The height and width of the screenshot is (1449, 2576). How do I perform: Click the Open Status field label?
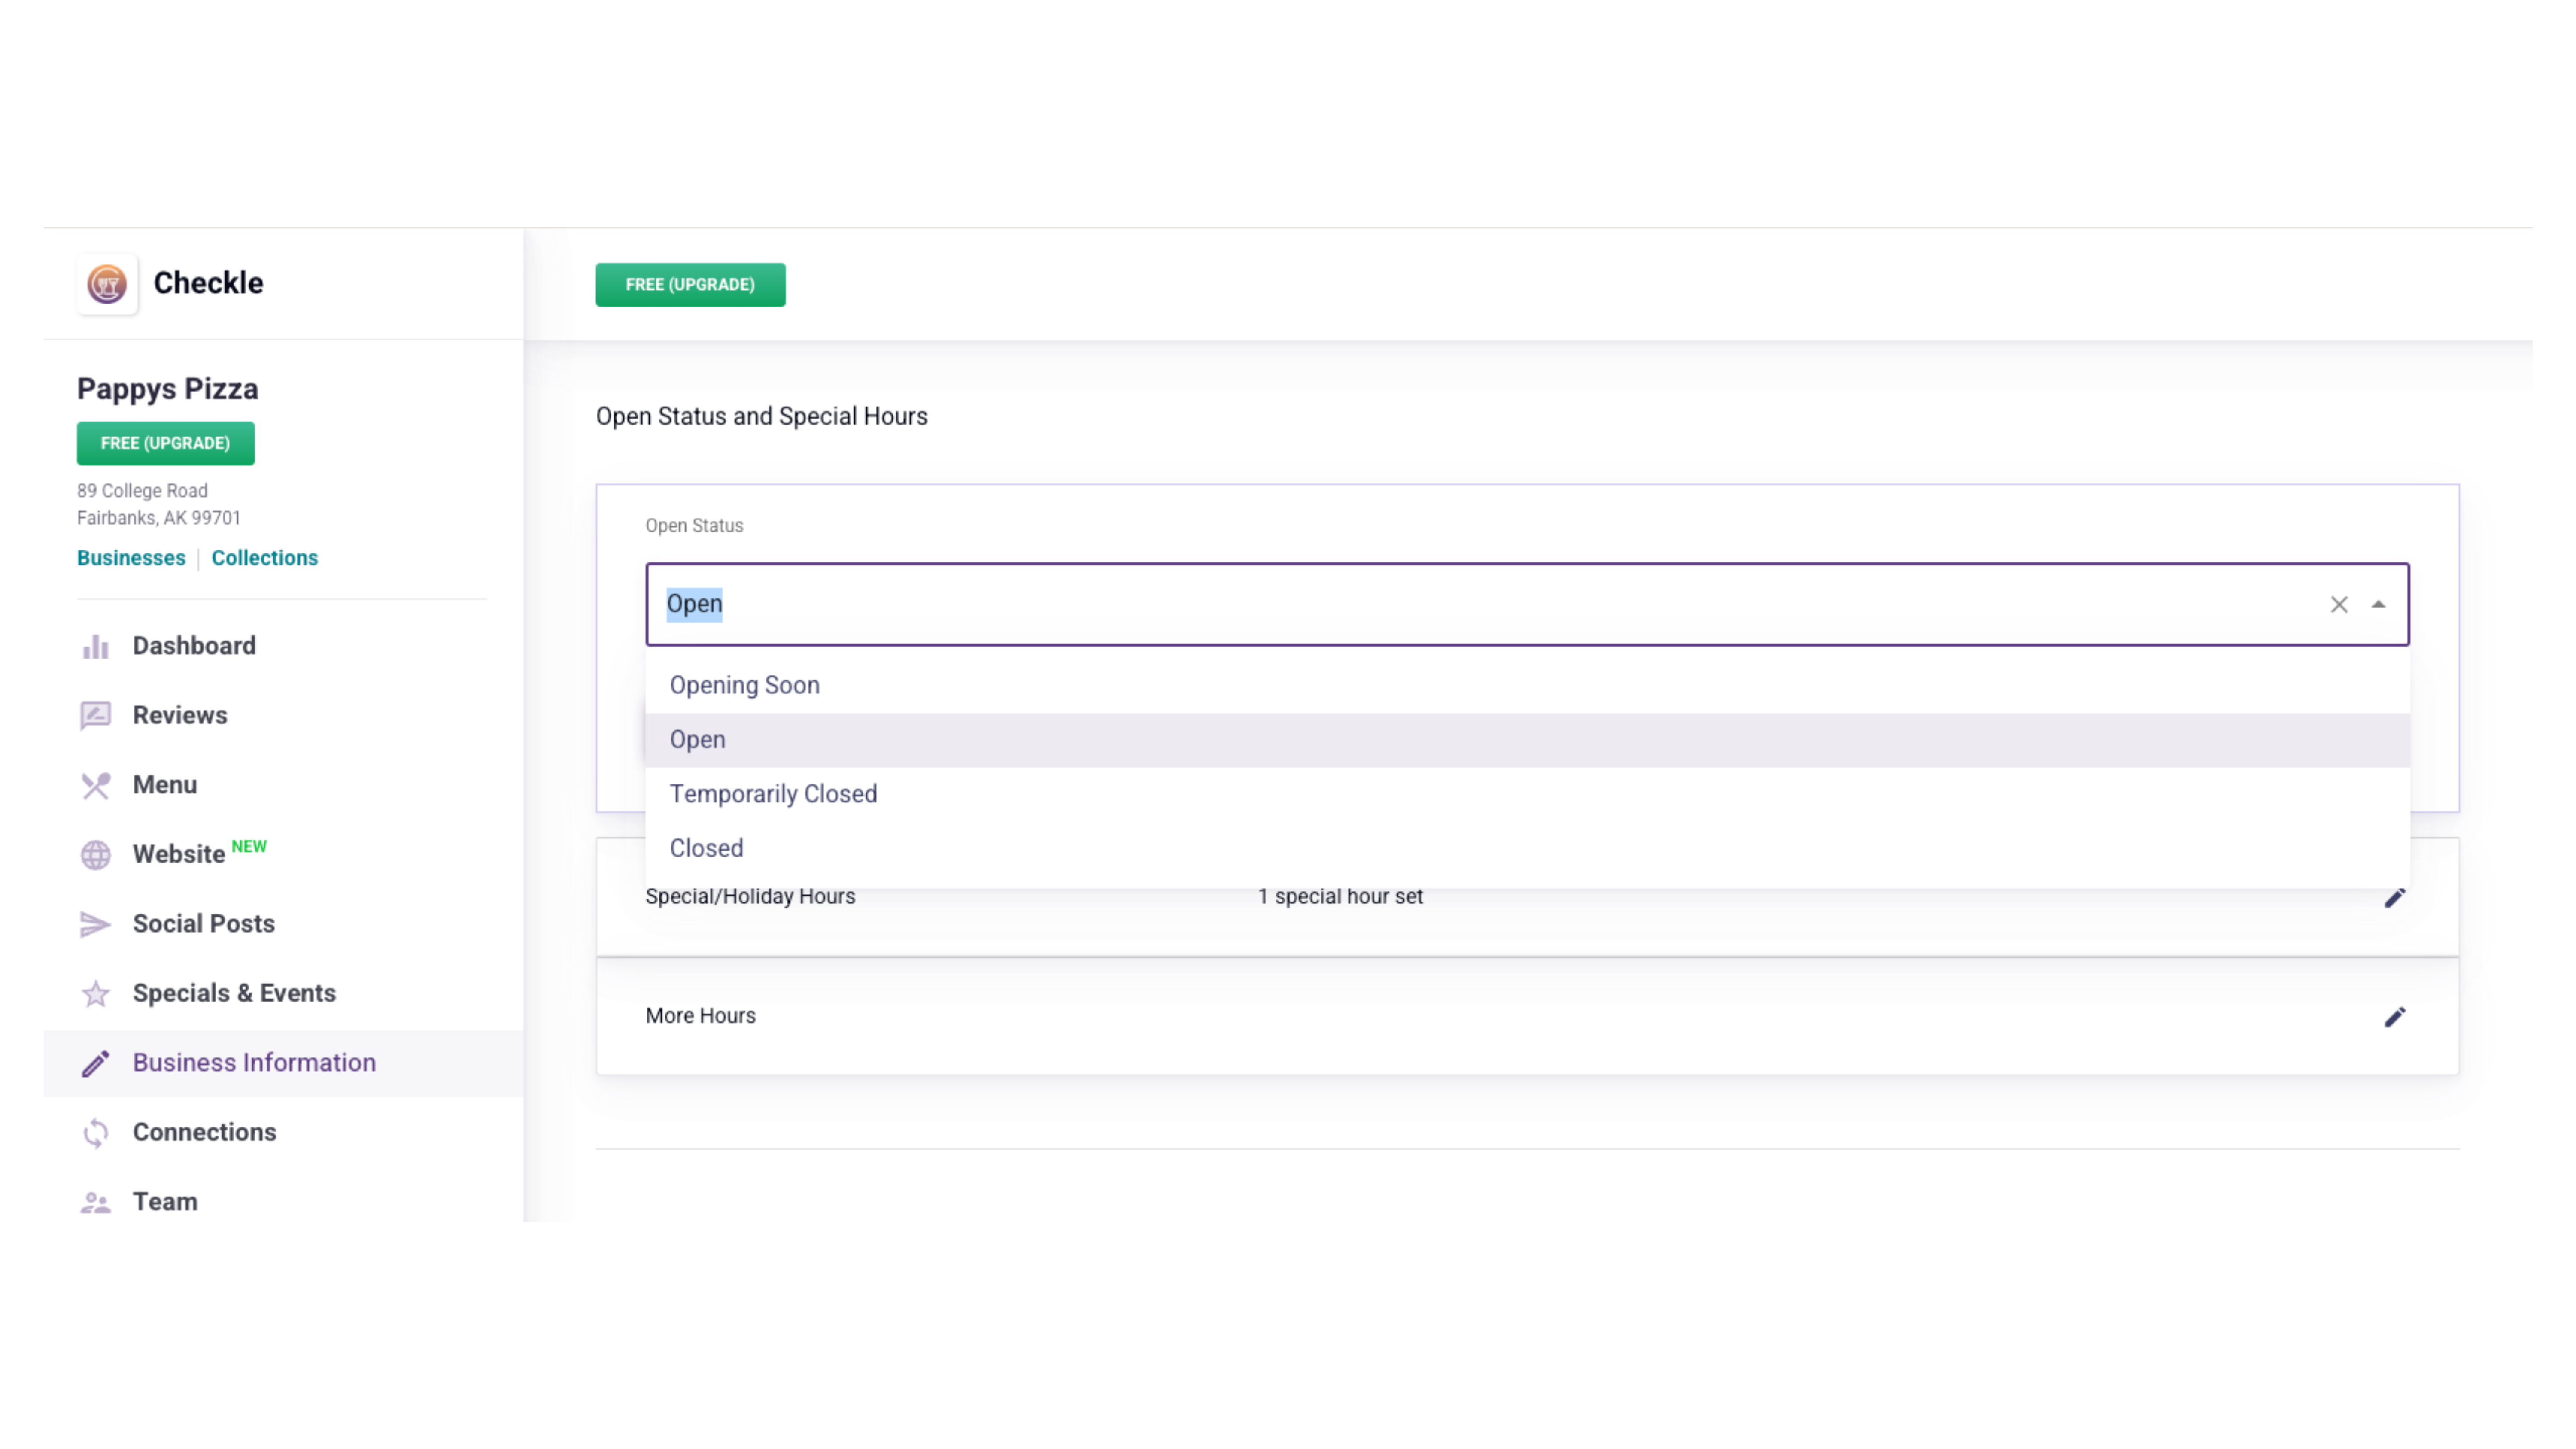pyautogui.click(x=694, y=526)
